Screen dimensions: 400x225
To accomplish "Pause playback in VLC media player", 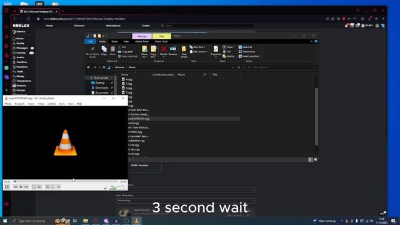I will tap(7, 187).
